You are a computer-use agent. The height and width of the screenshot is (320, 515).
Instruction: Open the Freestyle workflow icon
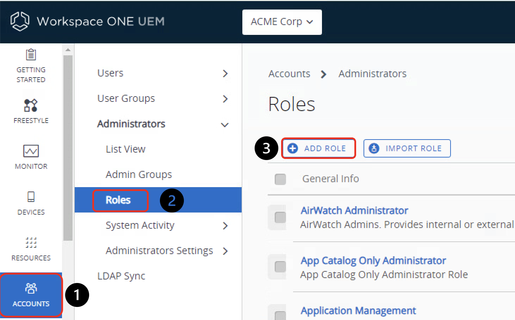point(31,105)
